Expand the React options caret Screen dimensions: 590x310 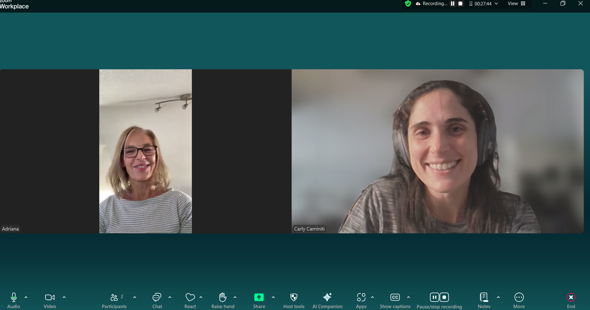[x=201, y=297]
